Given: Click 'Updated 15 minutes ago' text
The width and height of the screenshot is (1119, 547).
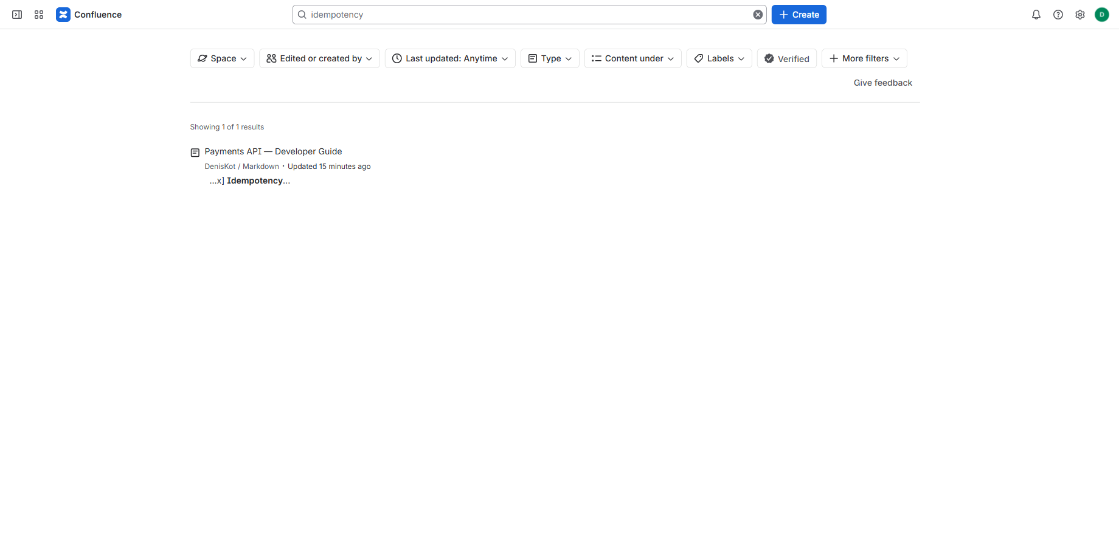Looking at the screenshot, I should click(x=329, y=167).
